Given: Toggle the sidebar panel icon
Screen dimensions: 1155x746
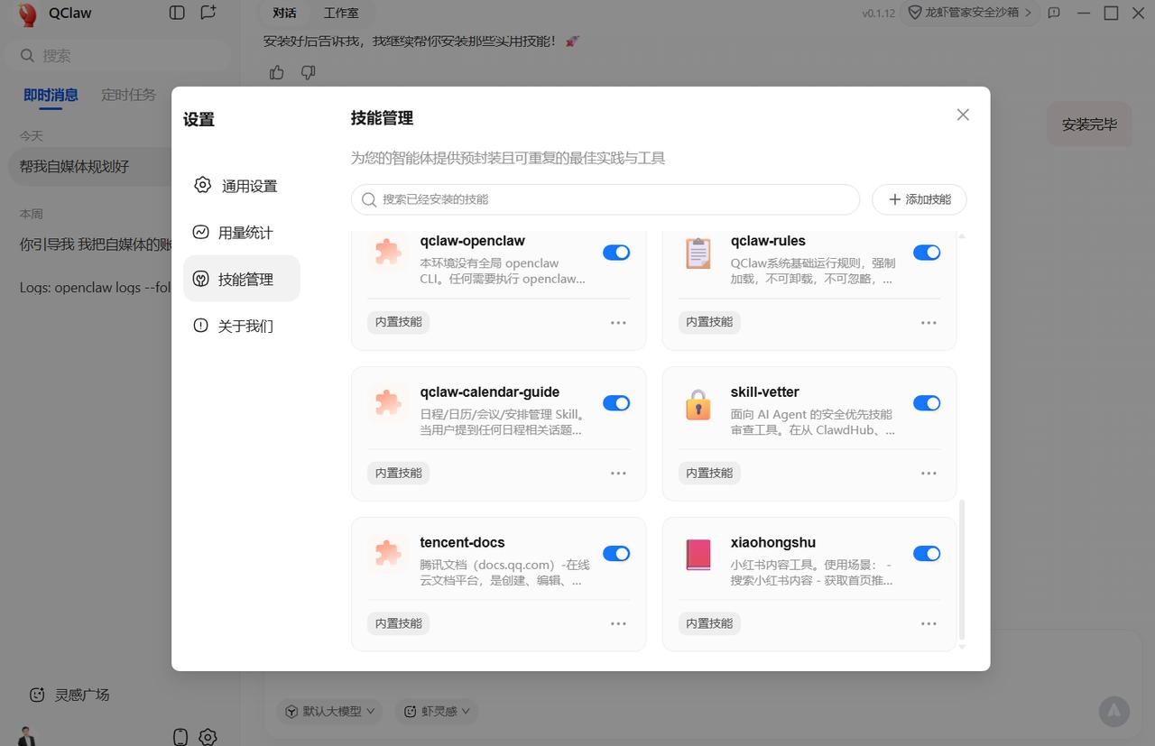Looking at the screenshot, I should (x=177, y=13).
